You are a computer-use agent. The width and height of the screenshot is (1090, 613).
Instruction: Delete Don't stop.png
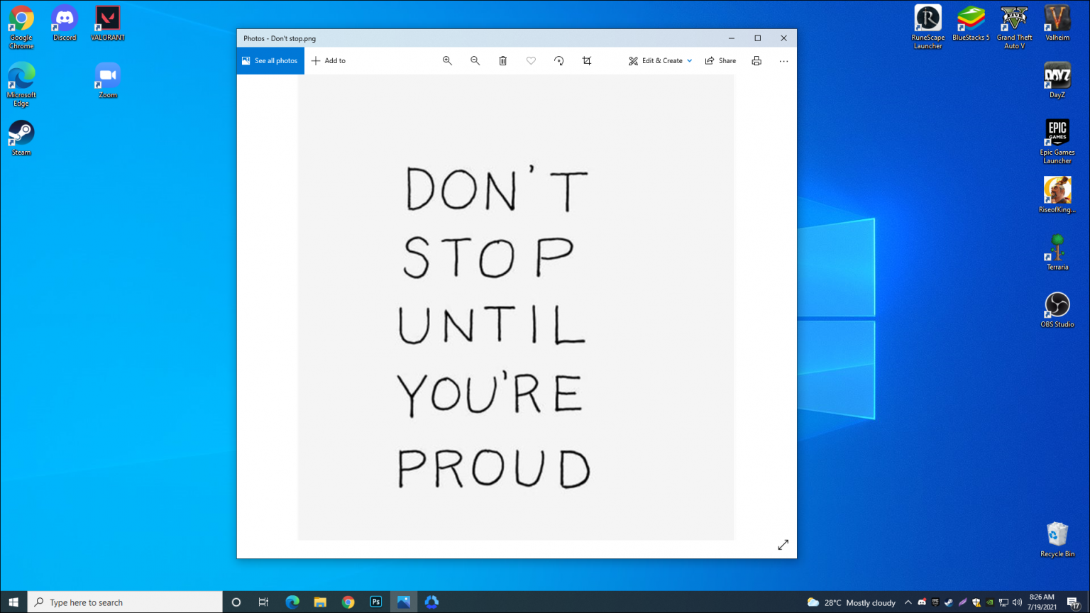coord(502,60)
